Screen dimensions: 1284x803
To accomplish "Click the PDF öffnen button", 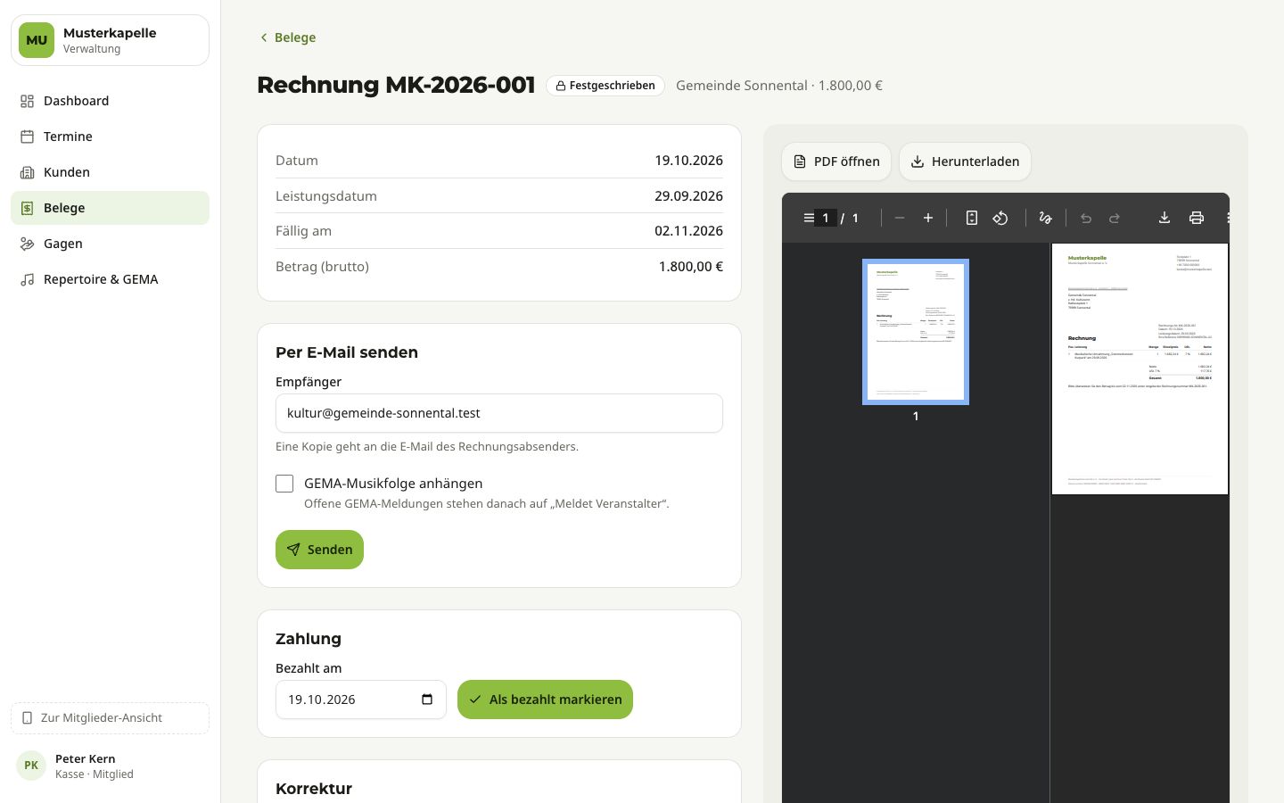I will click(x=836, y=161).
